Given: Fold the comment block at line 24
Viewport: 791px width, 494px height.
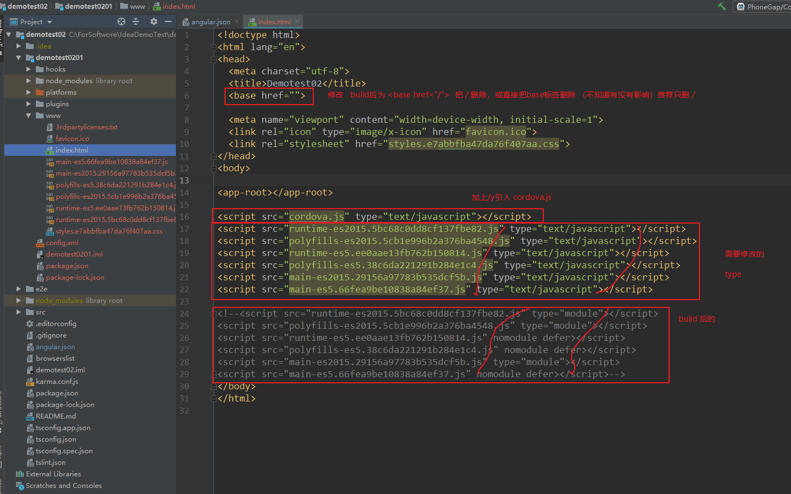Looking at the screenshot, I should point(213,314).
